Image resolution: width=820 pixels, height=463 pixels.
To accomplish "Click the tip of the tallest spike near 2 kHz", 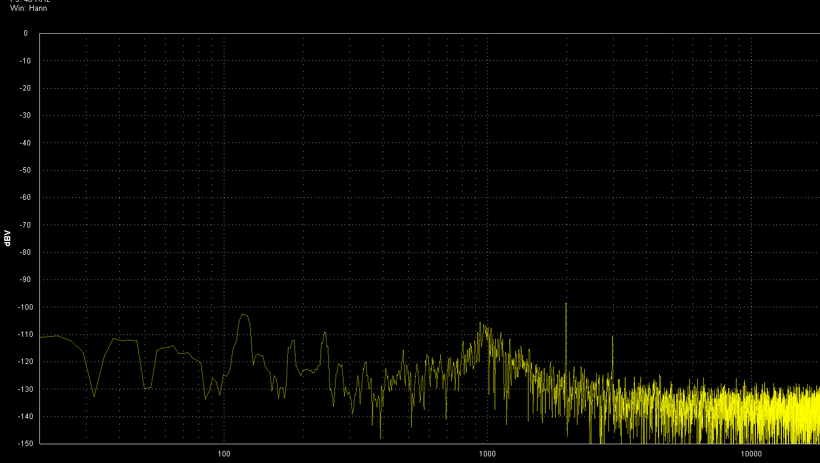I will click(566, 303).
